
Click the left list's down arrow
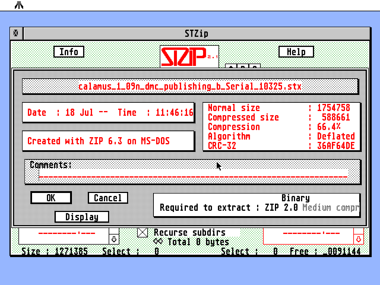pyautogui.click(x=114, y=239)
